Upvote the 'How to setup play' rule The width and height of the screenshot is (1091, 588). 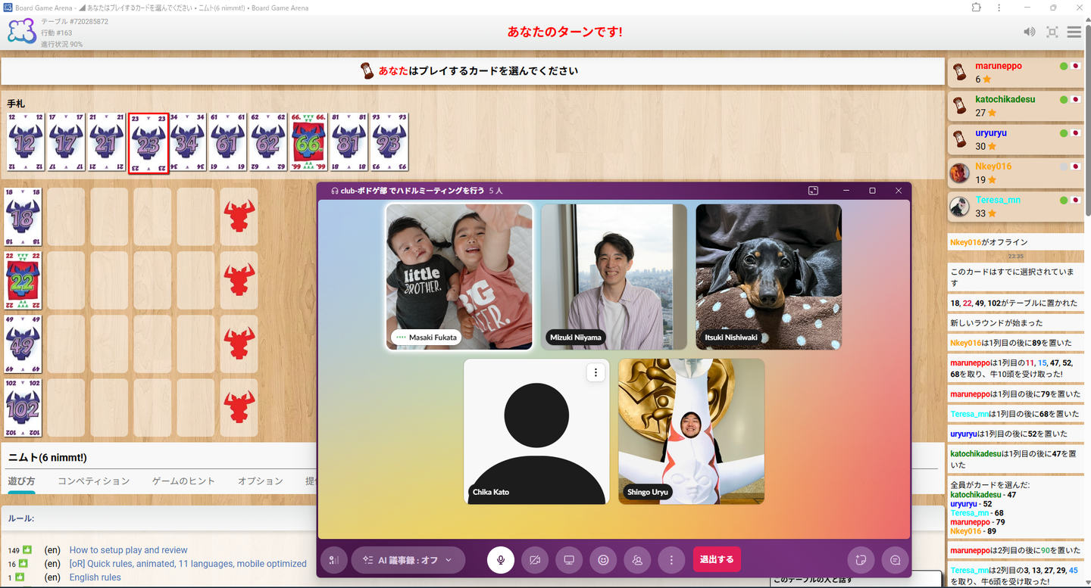tap(27, 550)
